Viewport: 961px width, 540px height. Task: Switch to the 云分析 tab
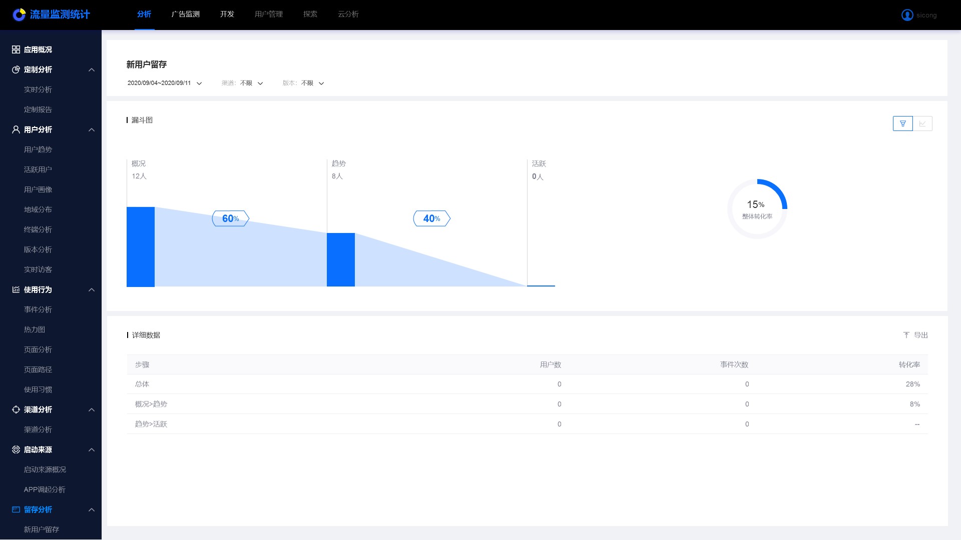pos(348,14)
